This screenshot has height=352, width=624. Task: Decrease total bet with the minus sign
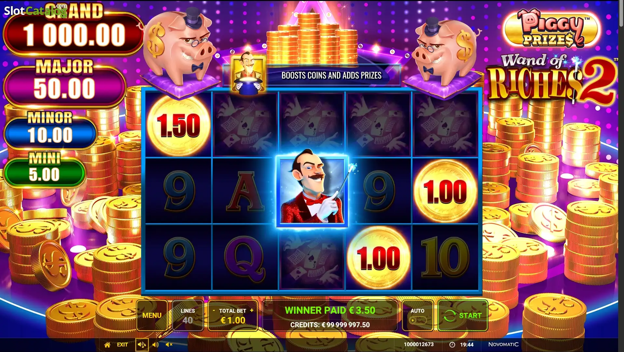click(214, 310)
